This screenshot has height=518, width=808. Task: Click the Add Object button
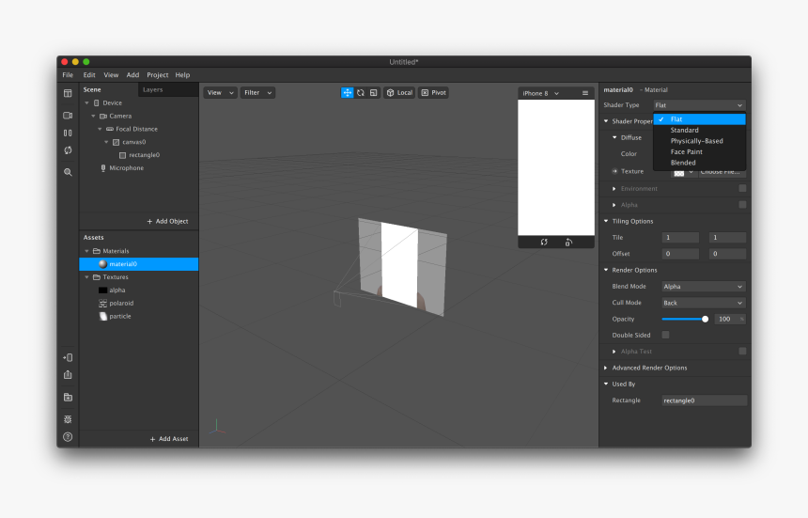167,221
